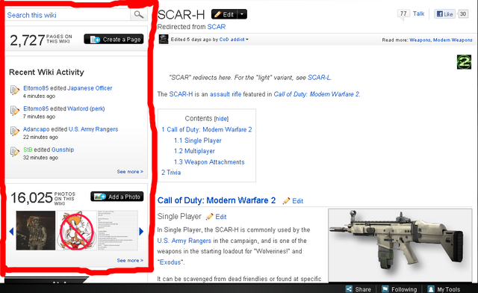The height and width of the screenshot is (293, 478).
Task: Click the search magnifier icon
Action: click(x=139, y=15)
